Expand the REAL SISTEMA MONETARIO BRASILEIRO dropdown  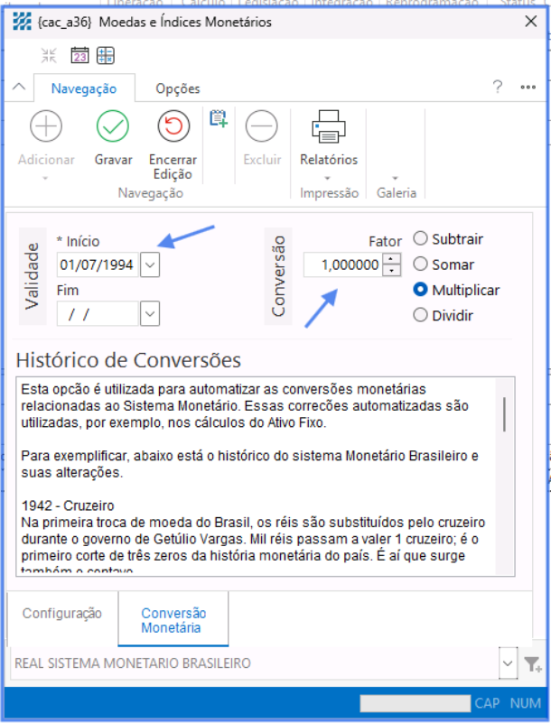[507, 664]
